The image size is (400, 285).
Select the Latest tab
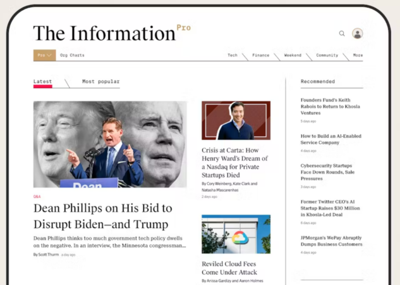point(42,82)
